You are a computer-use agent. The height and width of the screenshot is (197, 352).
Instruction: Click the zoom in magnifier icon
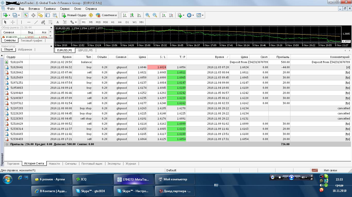148,15
